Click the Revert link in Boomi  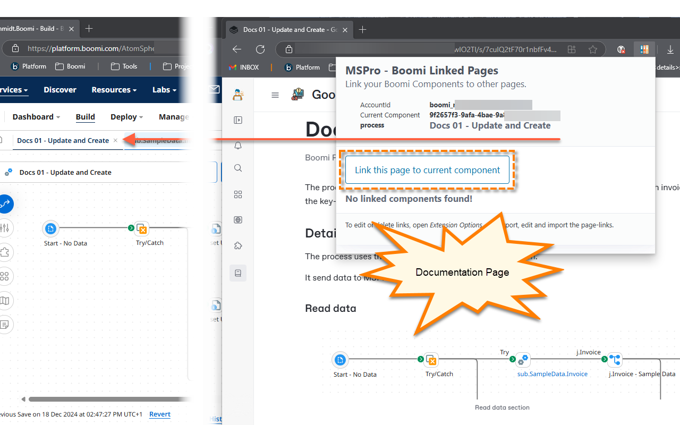[x=160, y=414]
